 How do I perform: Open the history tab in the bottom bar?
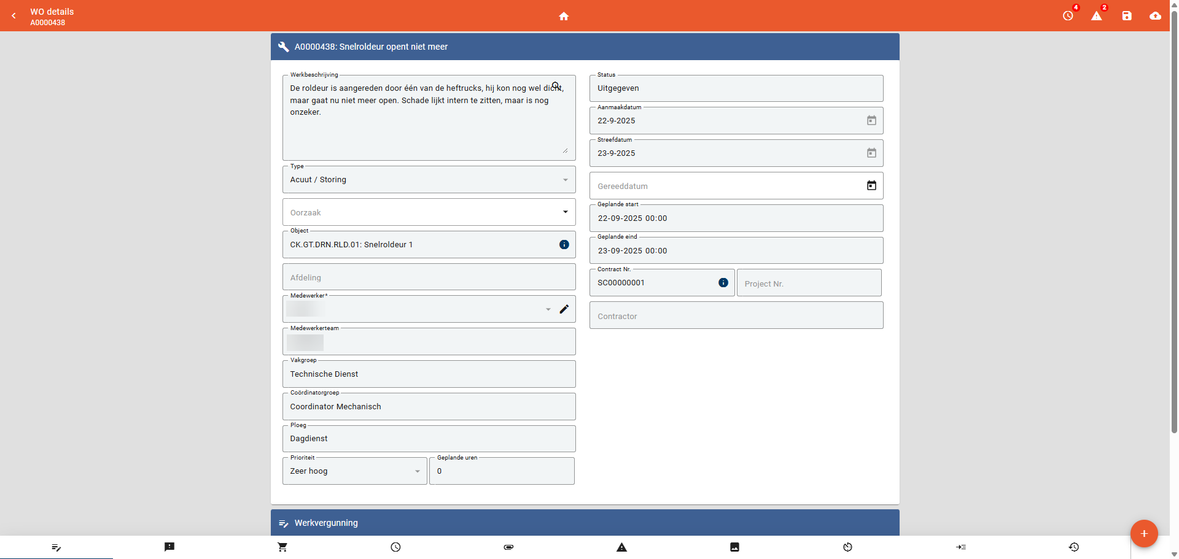[1073, 547]
